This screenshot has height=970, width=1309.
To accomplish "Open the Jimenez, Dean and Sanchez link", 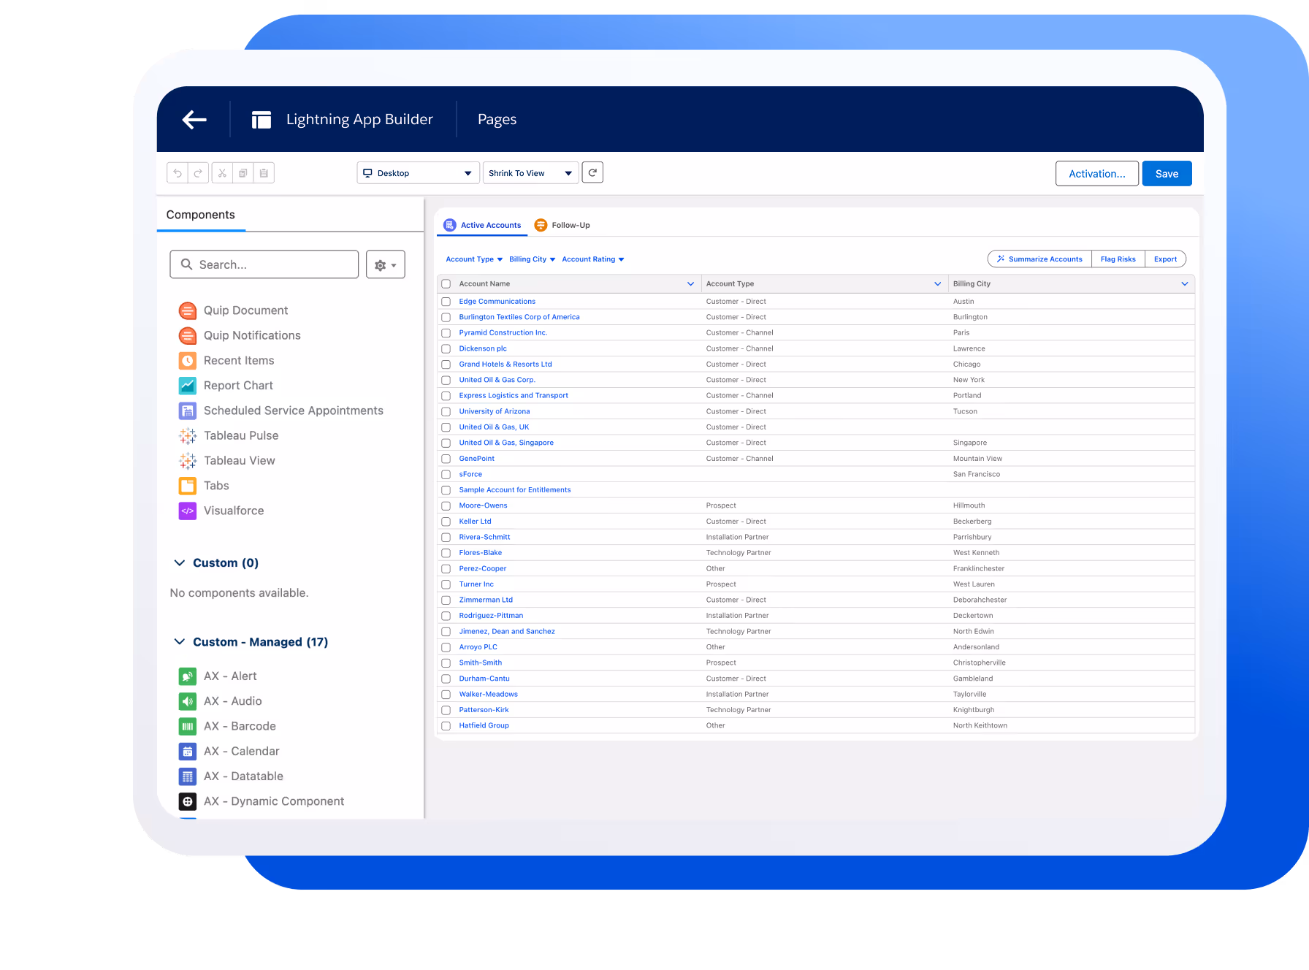I will (507, 632).
